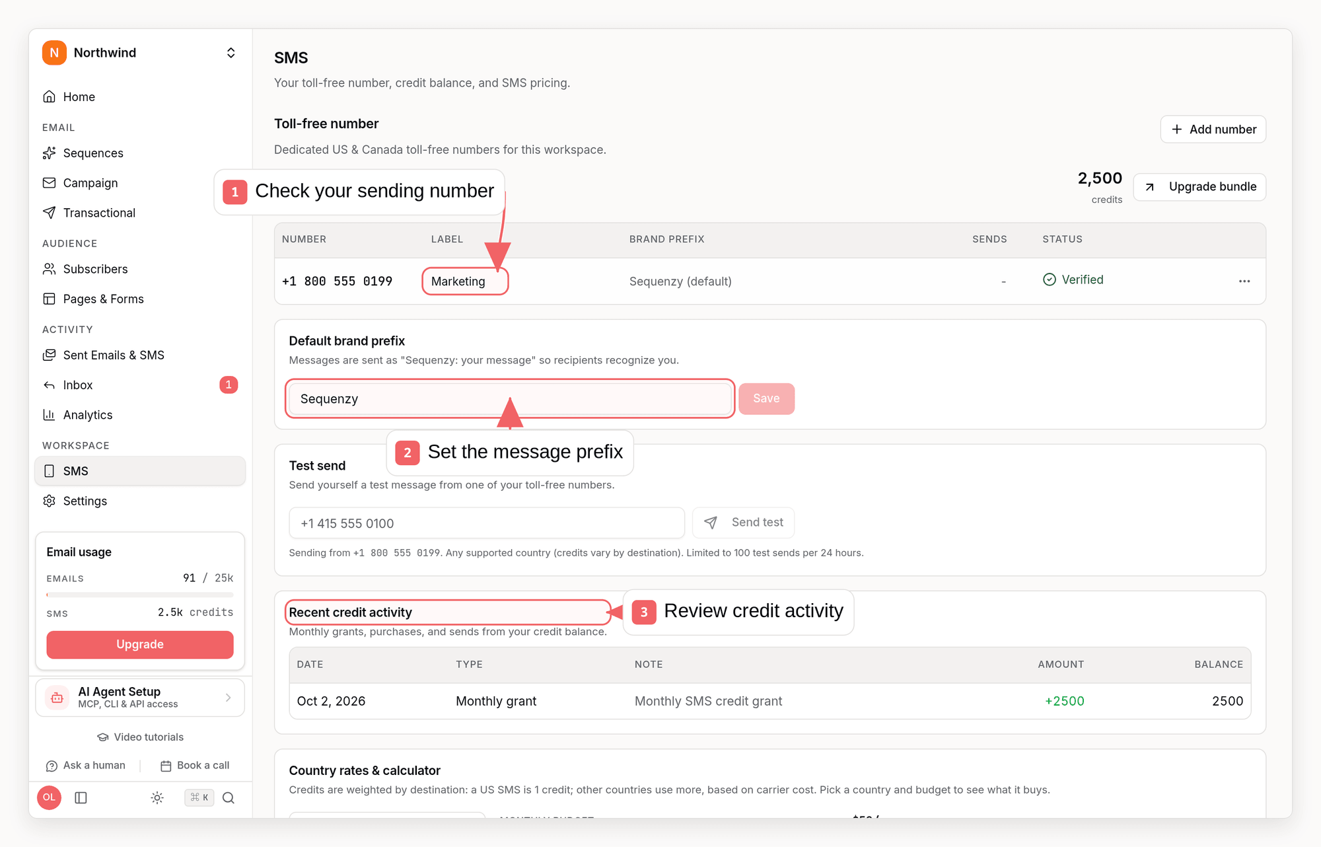Viewport: 1321px width, 847px height.
Task: Click the Video tutorials graduation cap icon
Action: [103, 737]
